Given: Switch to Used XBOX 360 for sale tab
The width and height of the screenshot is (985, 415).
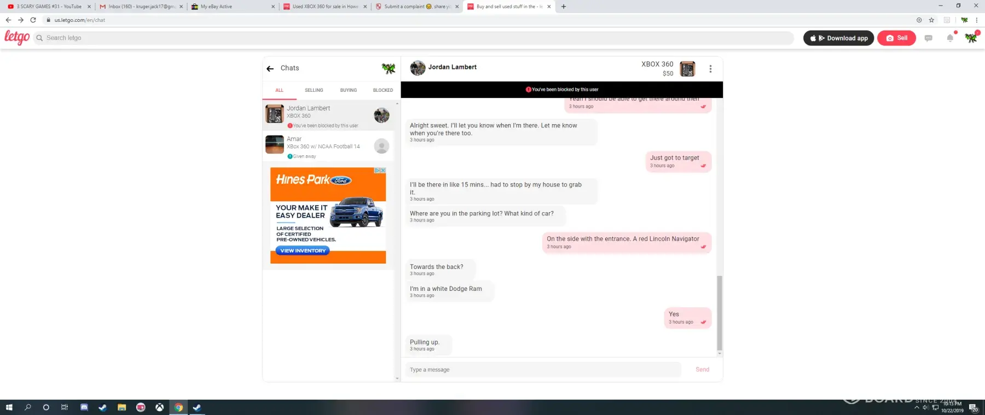Looking at the screenshot, I should 325,7.
